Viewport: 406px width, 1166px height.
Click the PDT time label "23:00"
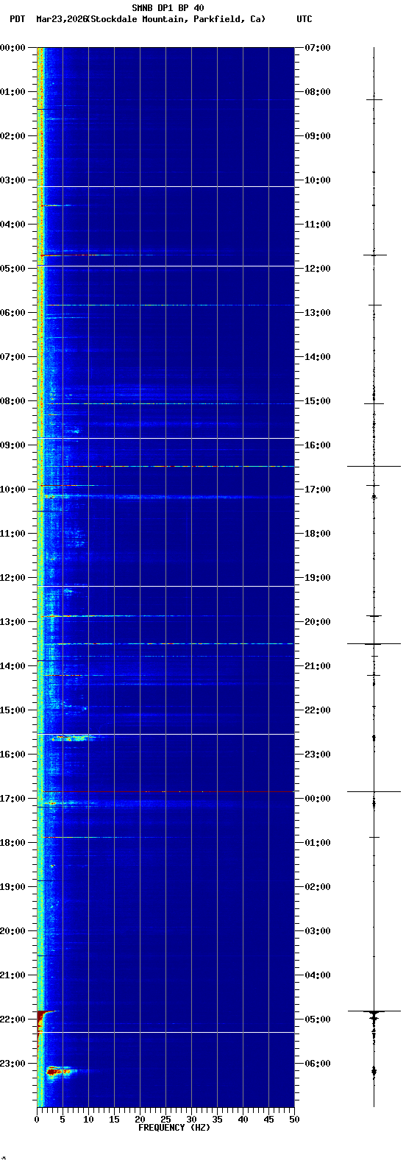click(x=13, y=1064)
